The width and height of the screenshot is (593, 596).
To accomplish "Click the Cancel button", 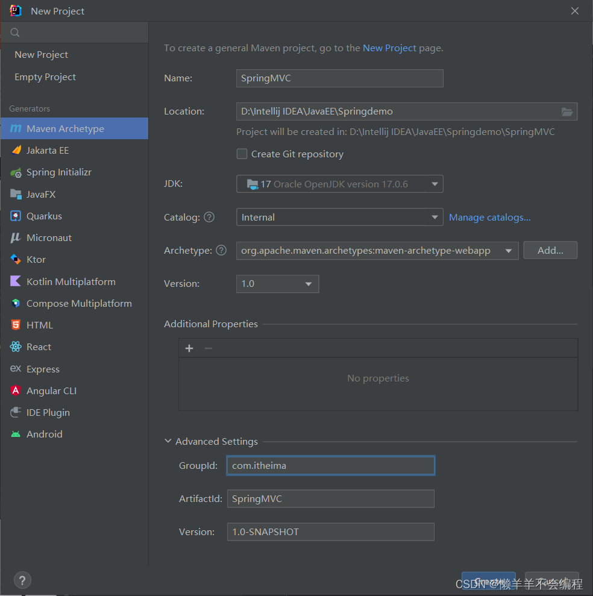I will click(552, 582).
